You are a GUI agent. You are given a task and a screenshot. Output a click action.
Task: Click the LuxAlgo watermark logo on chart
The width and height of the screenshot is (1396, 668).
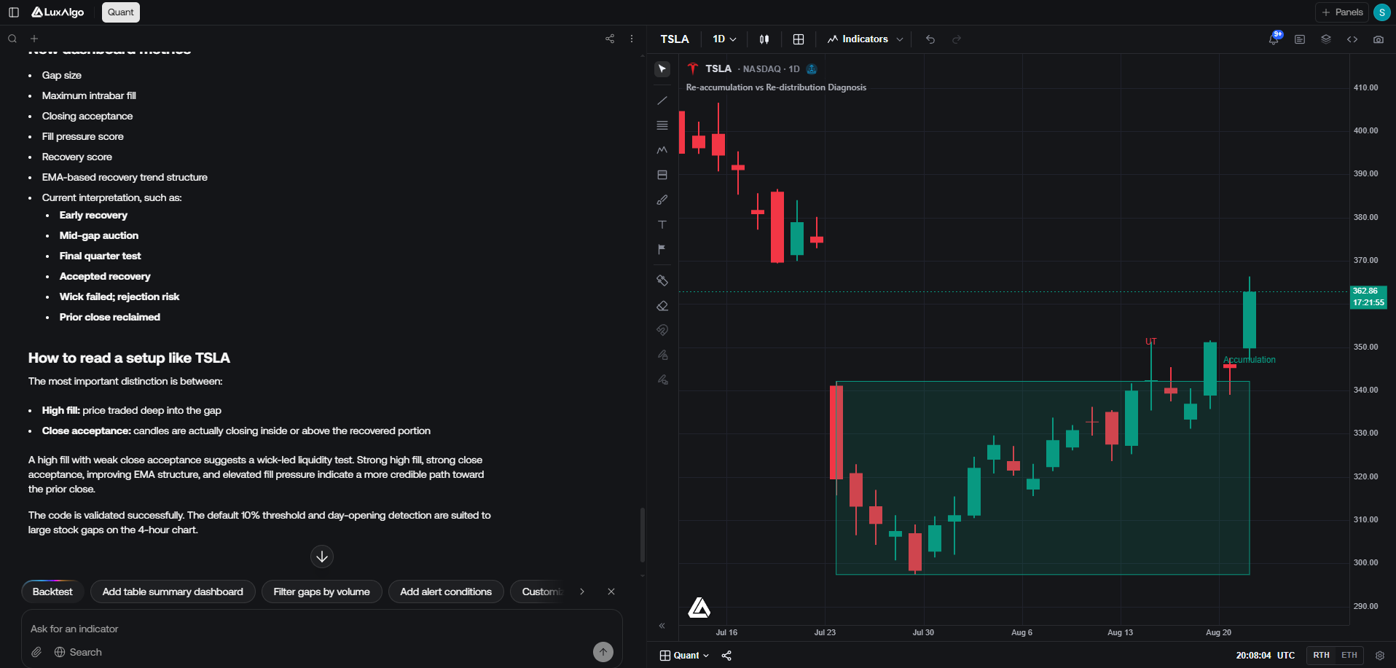[x=699, y=608]
